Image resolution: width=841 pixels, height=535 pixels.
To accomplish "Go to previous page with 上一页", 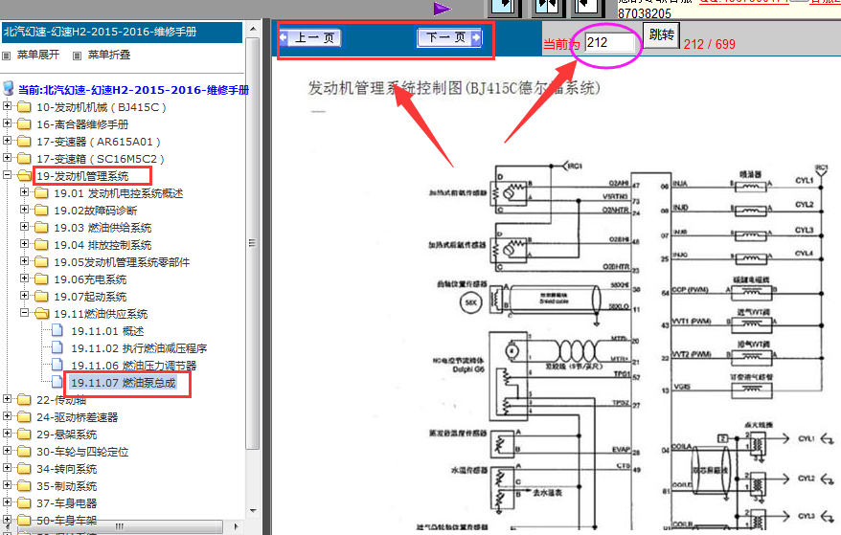I will [x=310, y=37].
